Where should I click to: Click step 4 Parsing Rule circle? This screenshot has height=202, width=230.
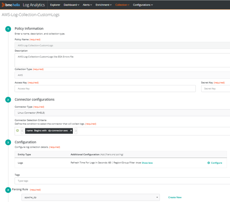point(8,189)
